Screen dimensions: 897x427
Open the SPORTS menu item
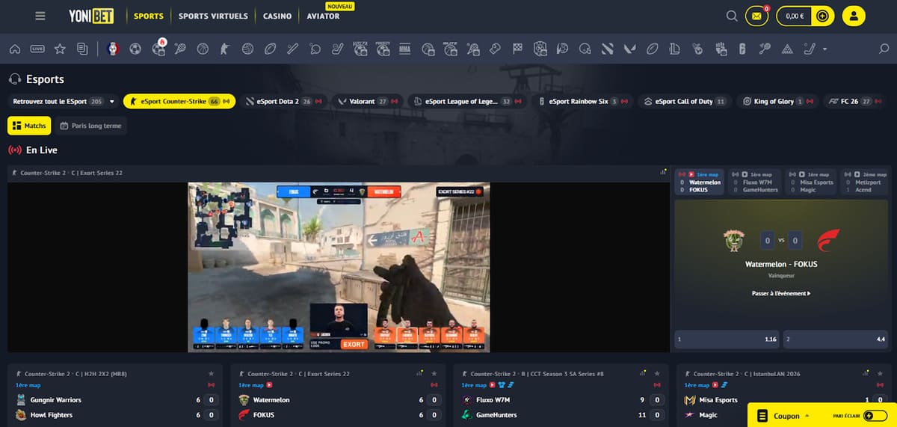pos(149,16)
